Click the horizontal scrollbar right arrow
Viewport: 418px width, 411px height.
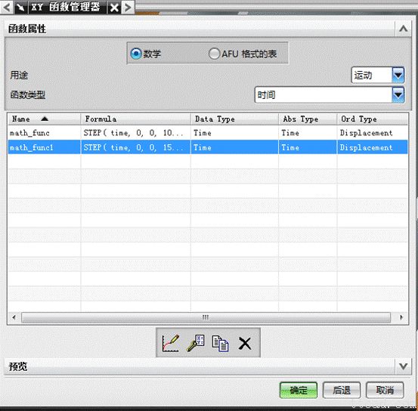tap(401, 317)
